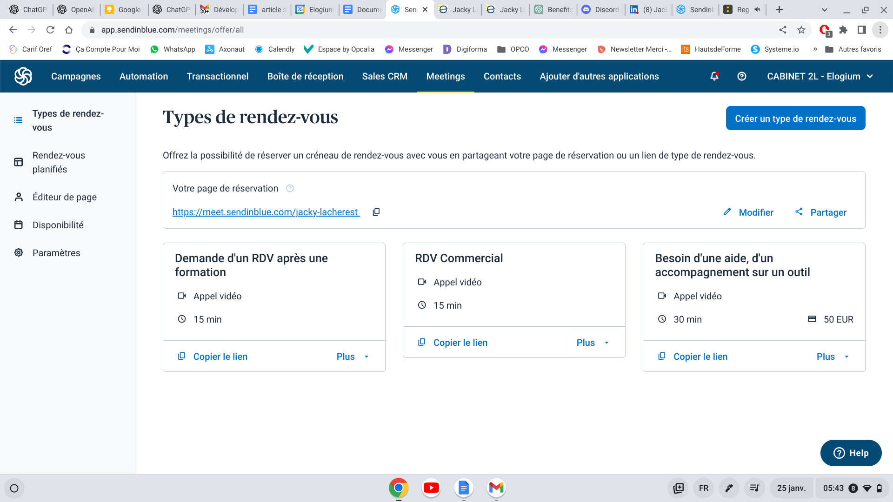Screen dimensions: 893x502
Task: Open the meet.sendinblue.com/jacky-lacherest link
Action: [266, 212]
